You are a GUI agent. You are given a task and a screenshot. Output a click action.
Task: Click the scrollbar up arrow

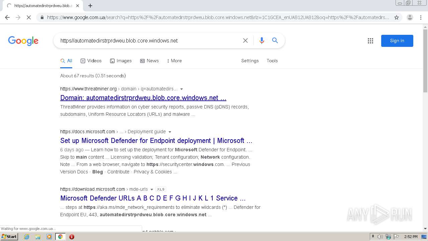425,26
